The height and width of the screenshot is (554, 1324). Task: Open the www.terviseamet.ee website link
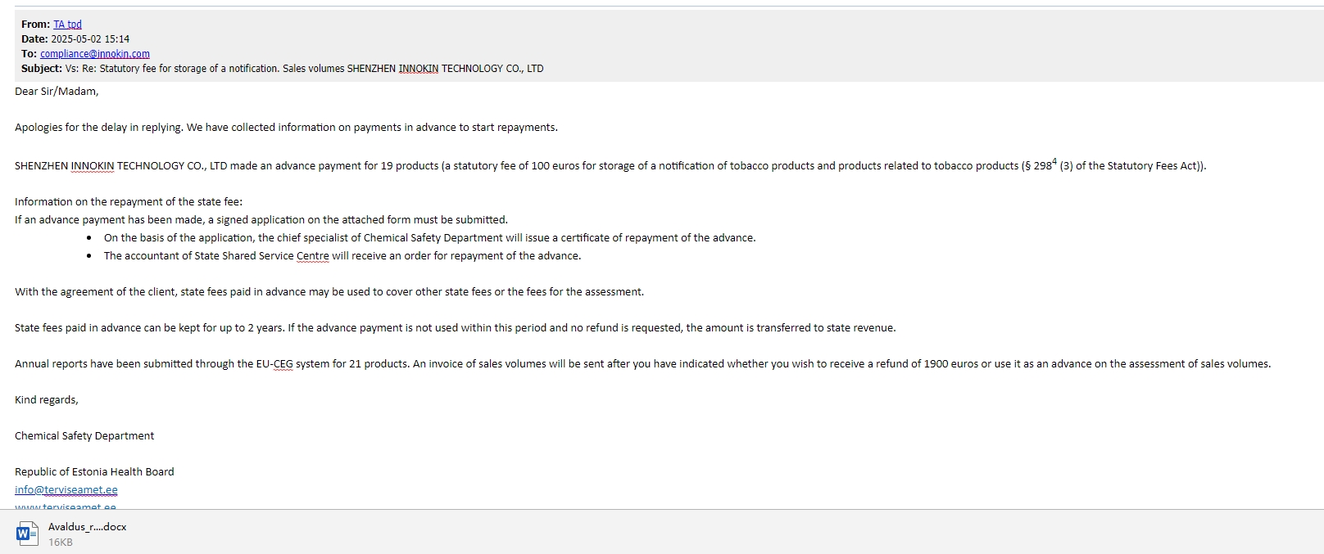(66, 507)
